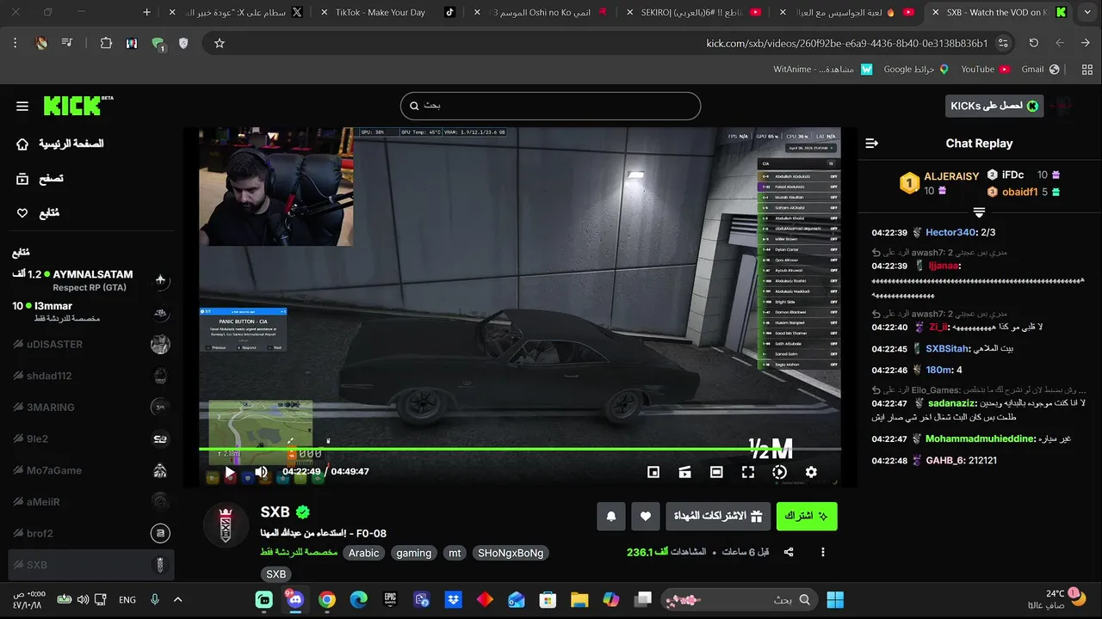The width and height of the screenshot is (1102, 619).
Task: Click the mt tag chip
Action: [x=455, y=553]
